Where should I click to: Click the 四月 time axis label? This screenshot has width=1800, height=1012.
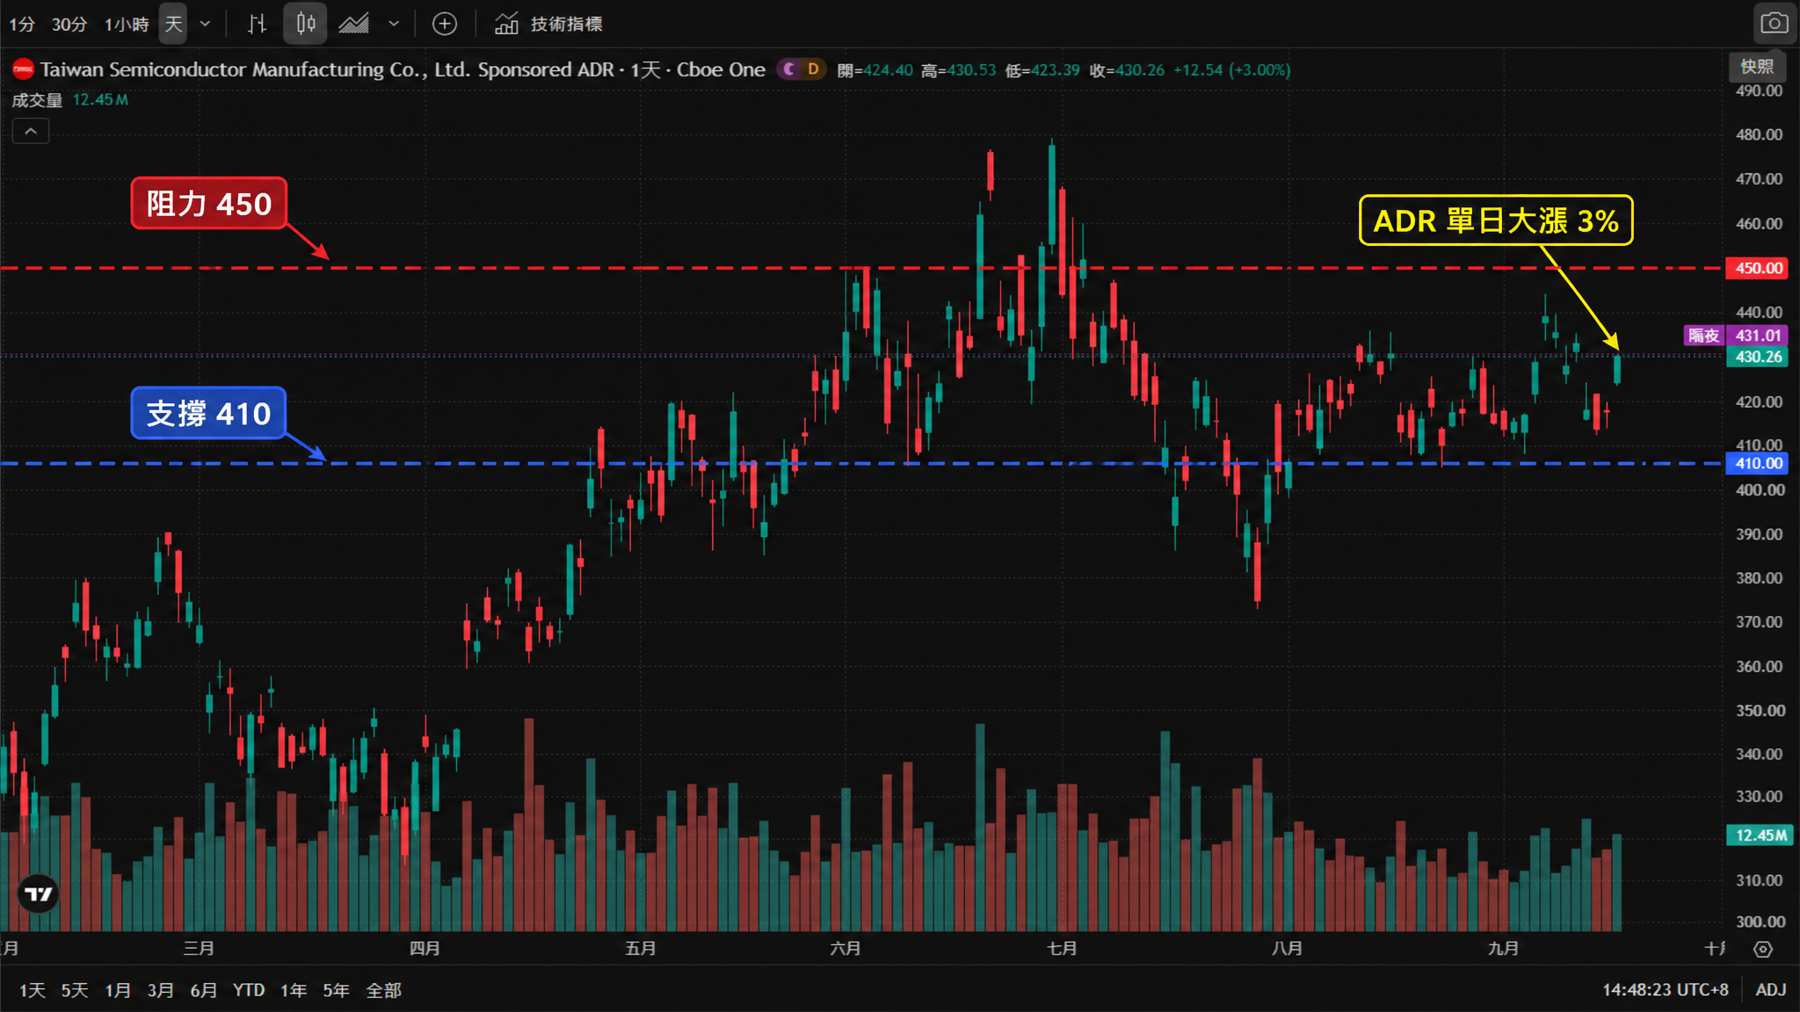[x=425, y=949]
